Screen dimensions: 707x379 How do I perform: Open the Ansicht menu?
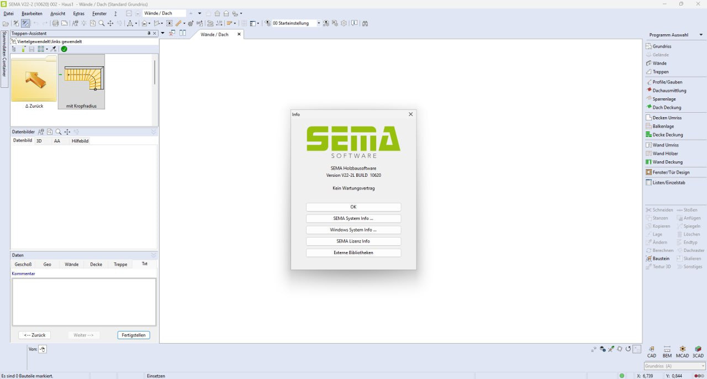click(57, 13)
